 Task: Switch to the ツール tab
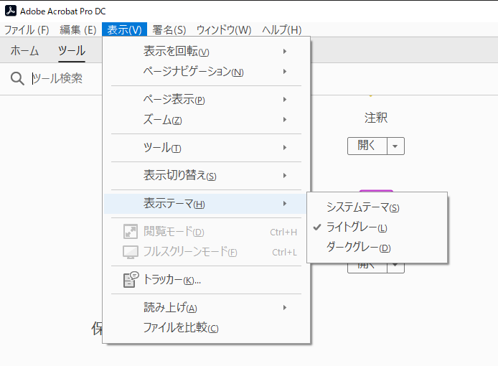(72, 50)
